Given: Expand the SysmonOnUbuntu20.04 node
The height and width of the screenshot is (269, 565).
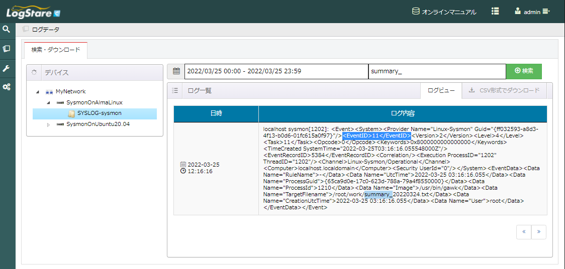Looking at the screenshot, I should coord(48,124).
